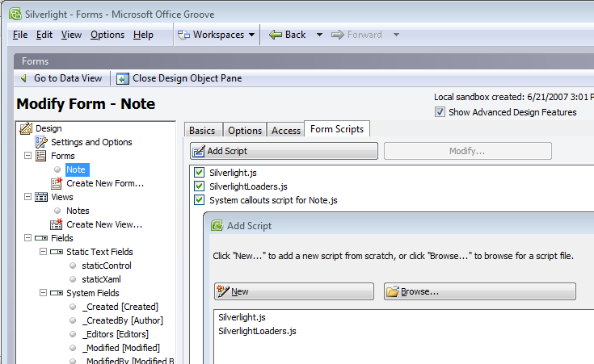The width and height of the screenshot is (594, 364).
Task: Click Go to Data View
Action: [68, 78]
